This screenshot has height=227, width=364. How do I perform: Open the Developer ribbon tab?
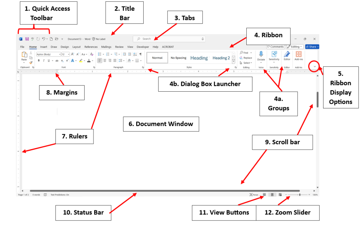[143, 47]
